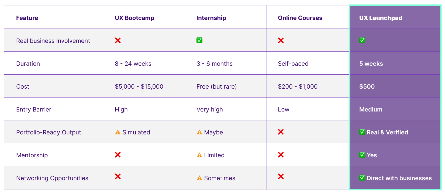Click the red X for Online Courses portfolio output
The width and height of the screenshot is (445, 195).
point(281,132)
